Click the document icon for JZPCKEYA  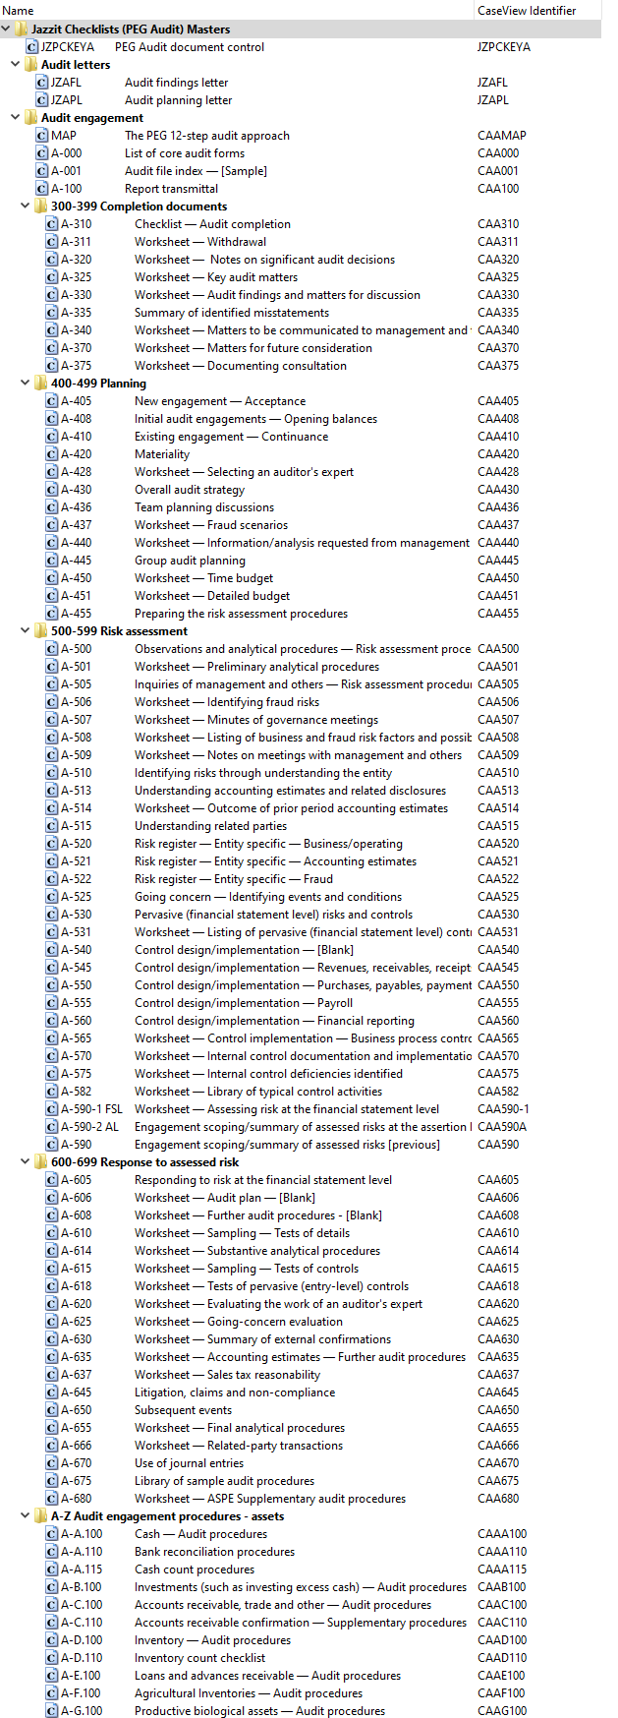(x=32, y=47)
